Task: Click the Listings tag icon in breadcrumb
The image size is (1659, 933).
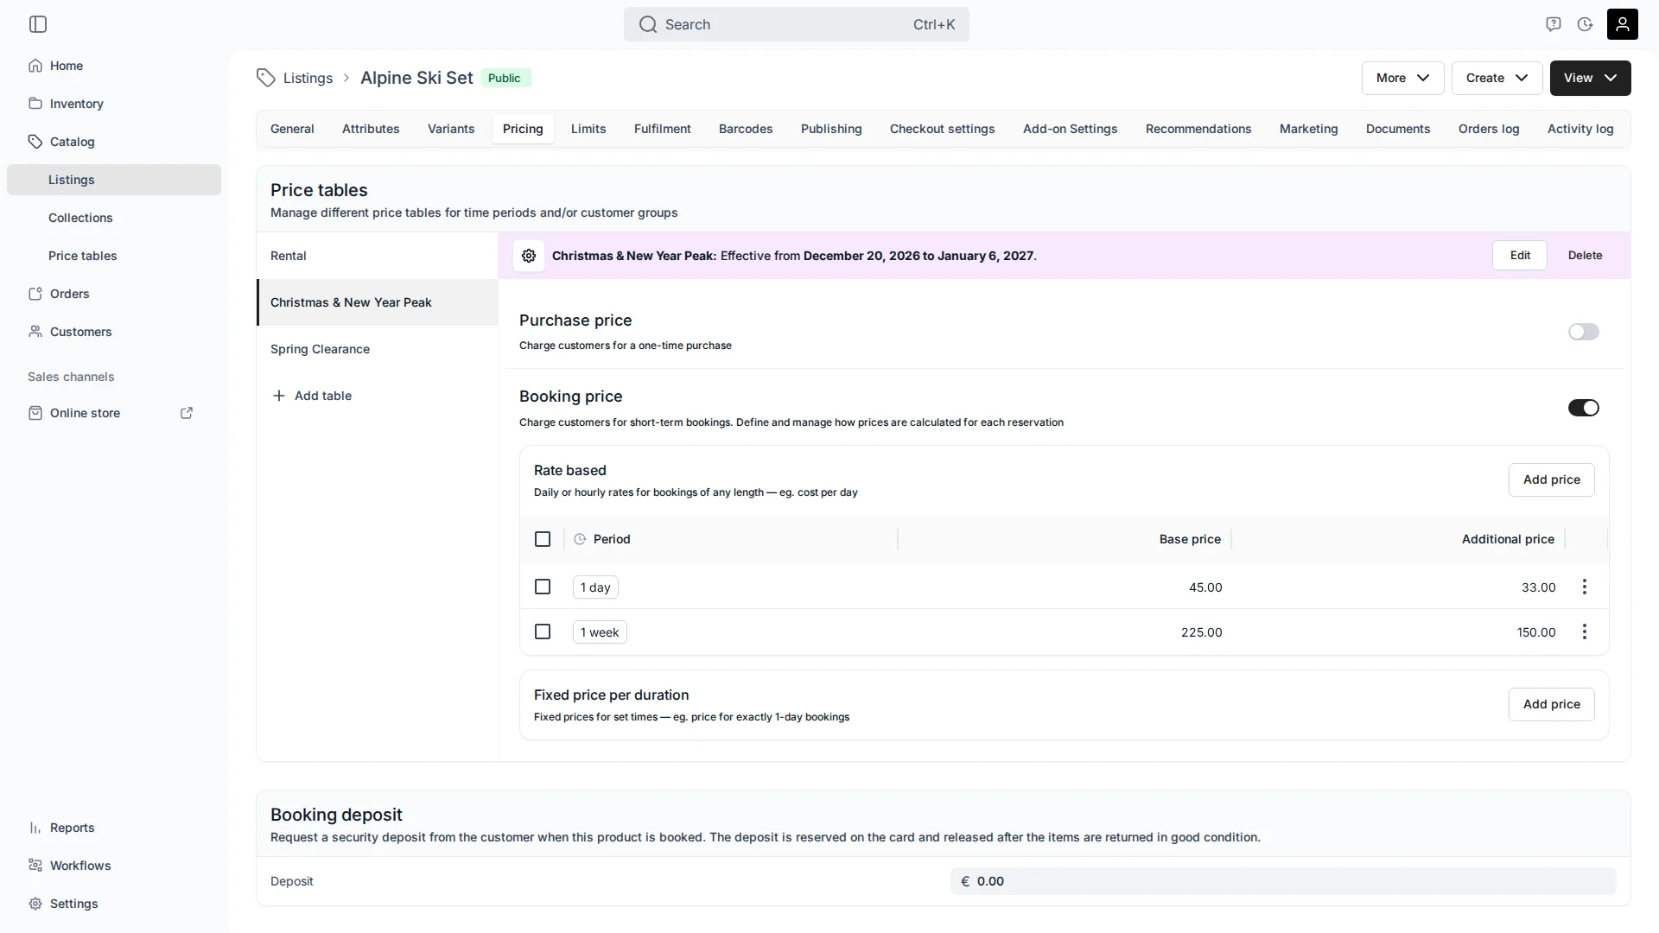Action: [266, 78]
